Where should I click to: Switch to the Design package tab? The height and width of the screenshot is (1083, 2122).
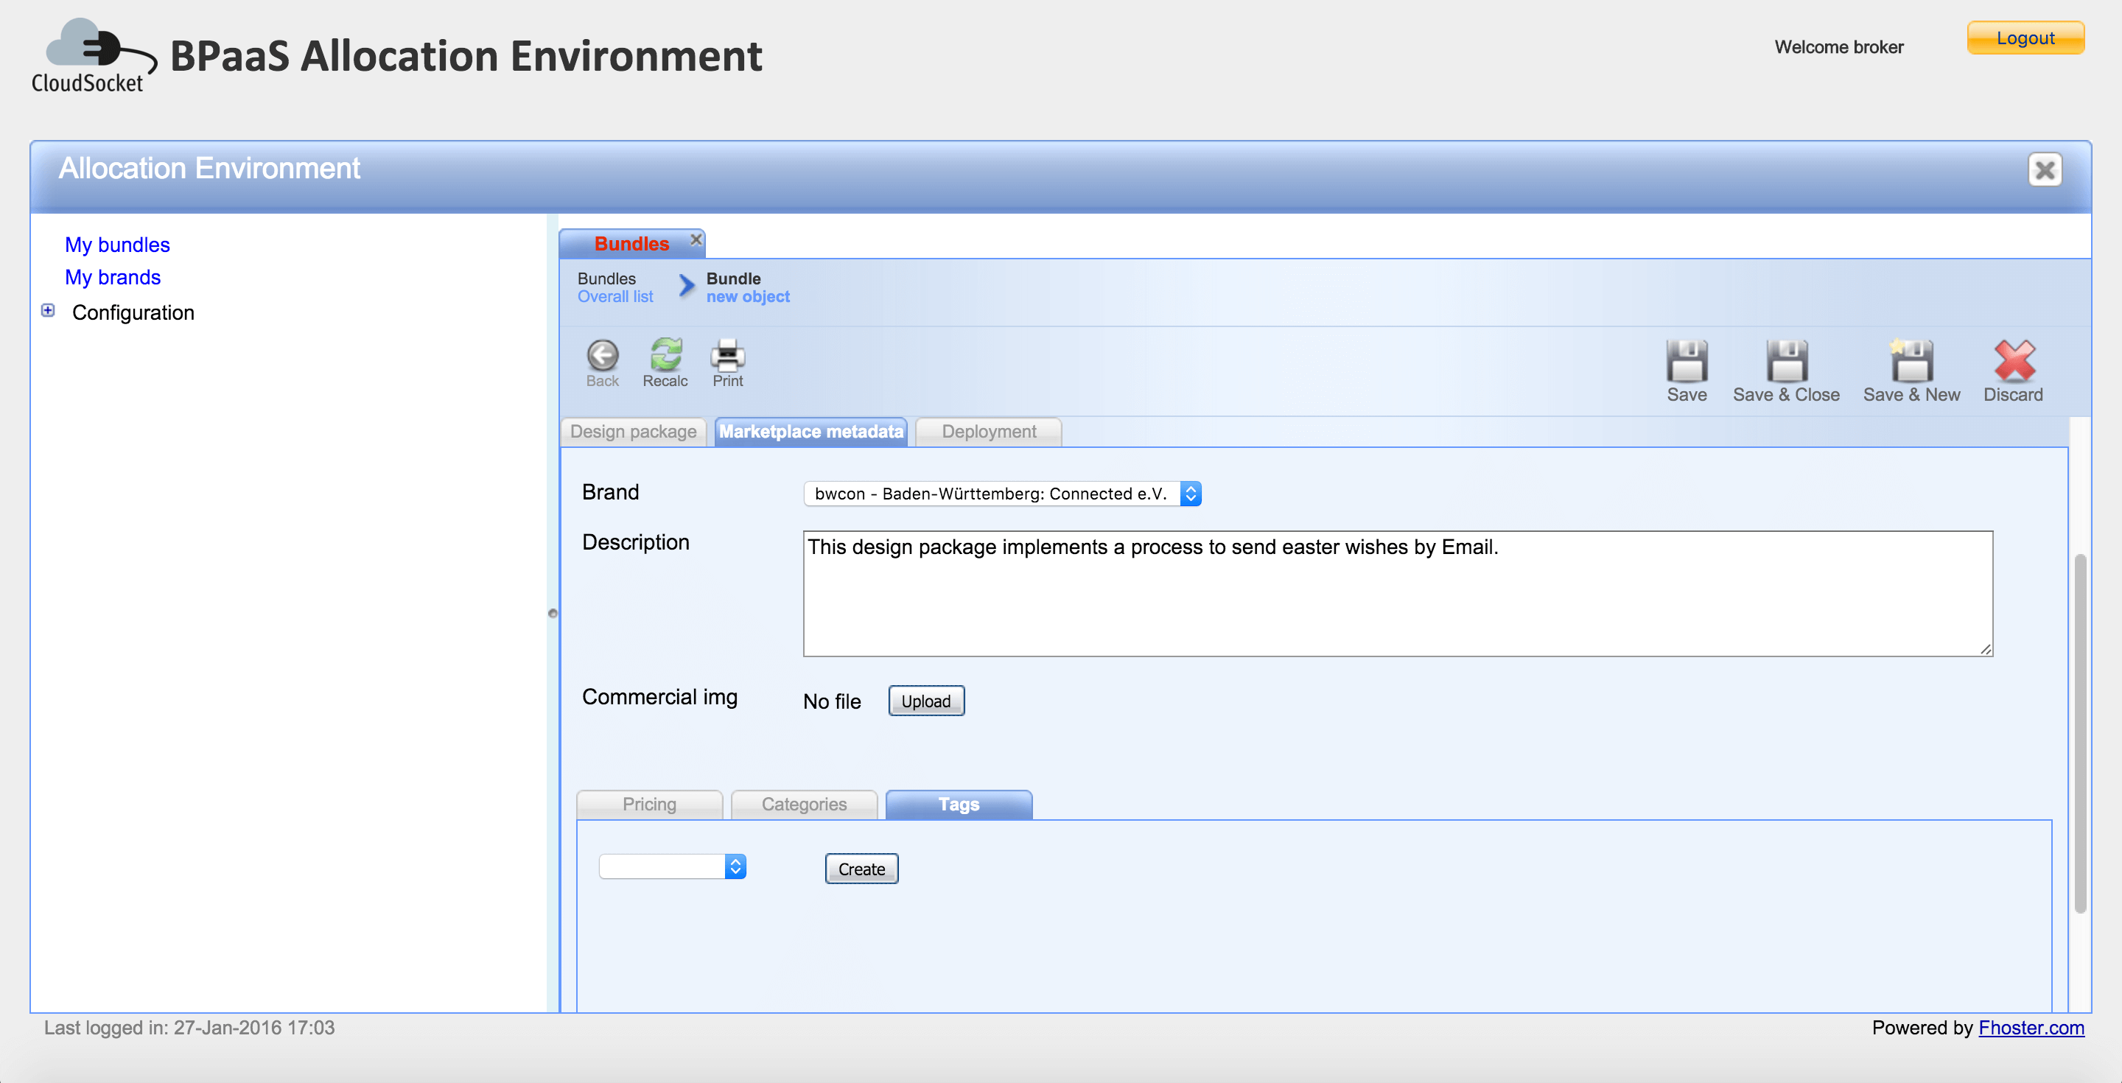pyautogui.click(x=634, y=432)
